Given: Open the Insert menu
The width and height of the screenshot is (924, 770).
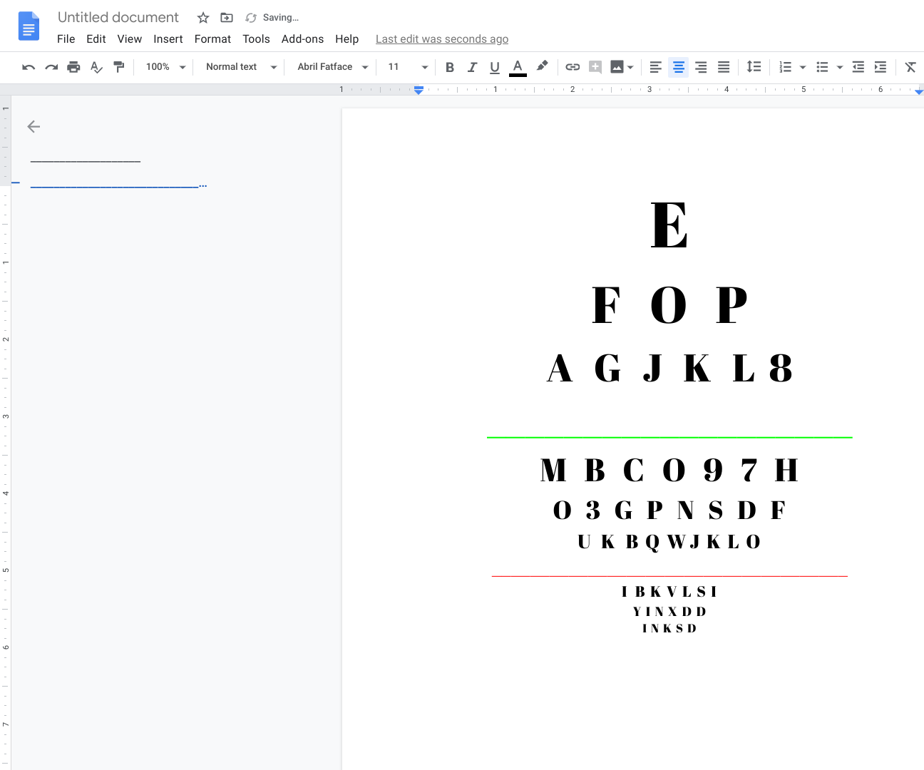Looking at the screenshot, I should pos(168,39).
